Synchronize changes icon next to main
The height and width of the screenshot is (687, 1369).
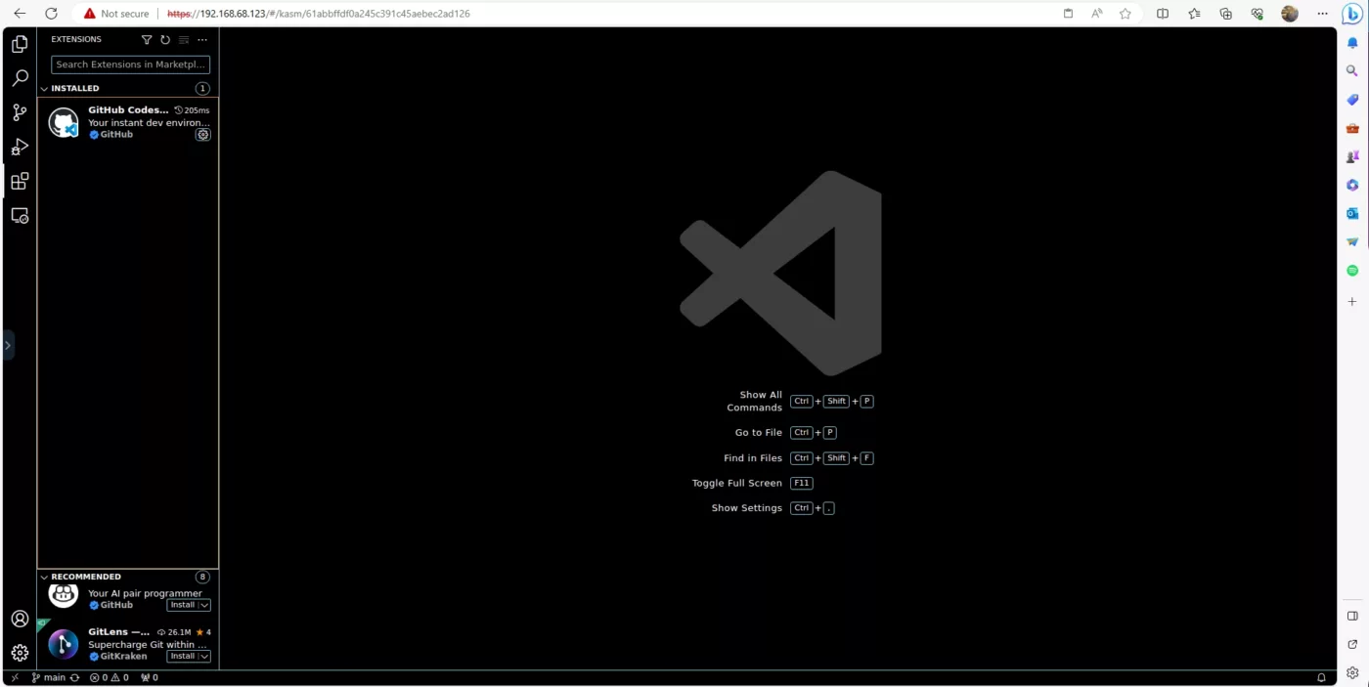pos(74,677)
